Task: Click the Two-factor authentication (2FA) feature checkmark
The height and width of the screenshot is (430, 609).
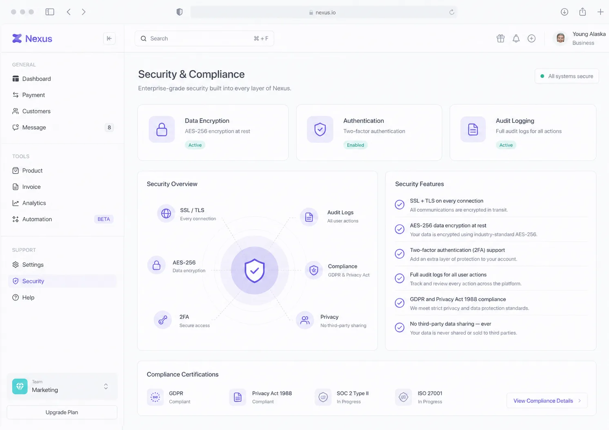Action: (x=400, y=254)
